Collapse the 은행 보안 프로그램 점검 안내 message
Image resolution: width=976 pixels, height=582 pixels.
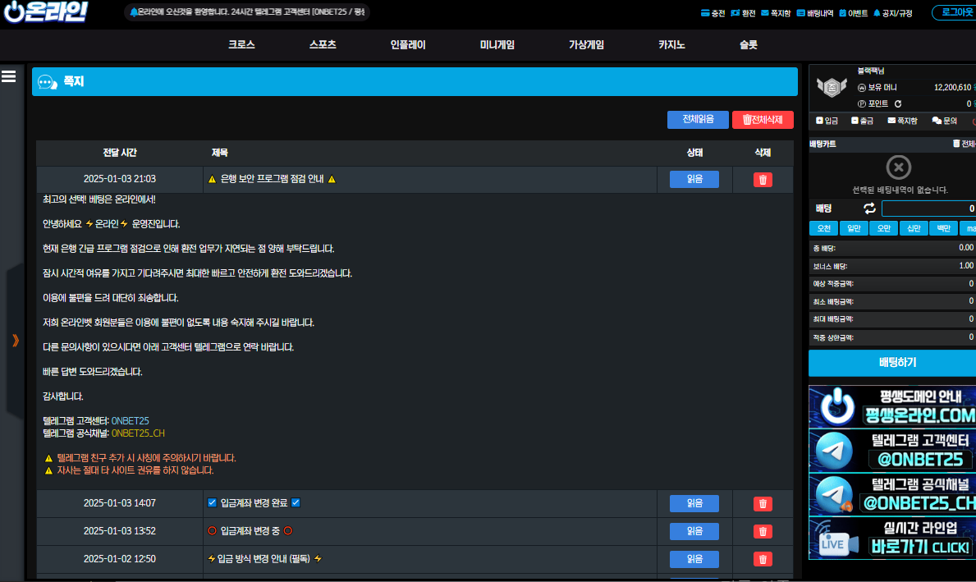pos(272,179)
